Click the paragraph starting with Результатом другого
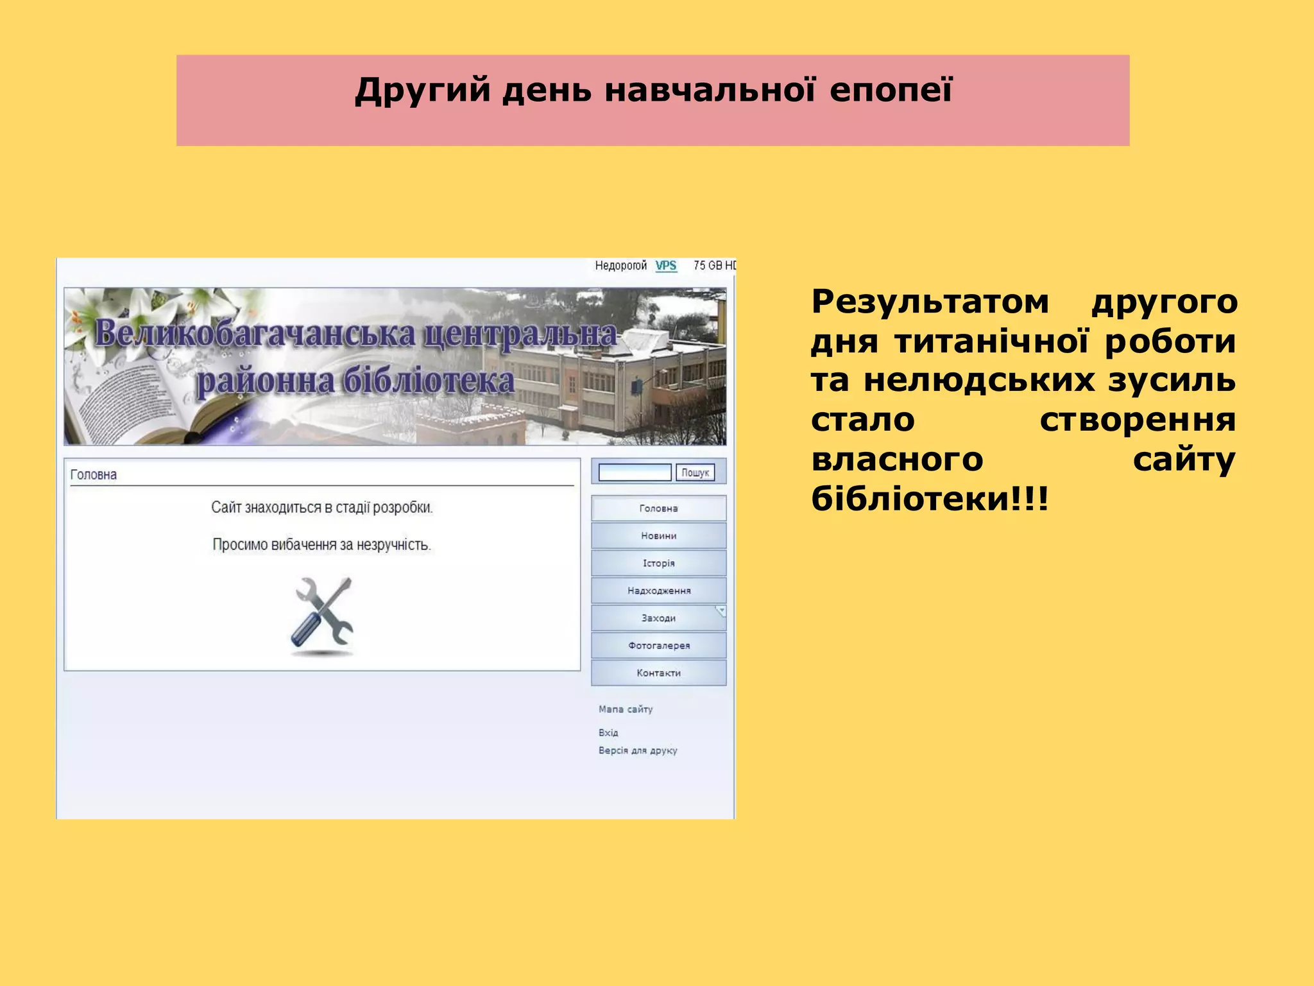Screen dimensions: 1314x986 [1024, 400]
